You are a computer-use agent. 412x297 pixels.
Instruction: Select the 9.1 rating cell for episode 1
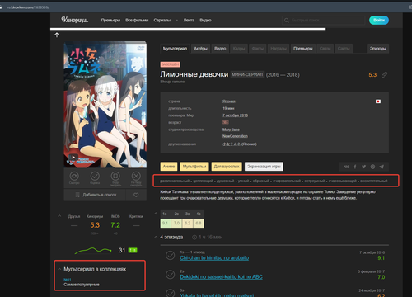[166, 223]
